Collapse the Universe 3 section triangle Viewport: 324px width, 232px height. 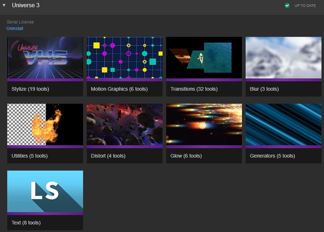[x=4, y=5]
